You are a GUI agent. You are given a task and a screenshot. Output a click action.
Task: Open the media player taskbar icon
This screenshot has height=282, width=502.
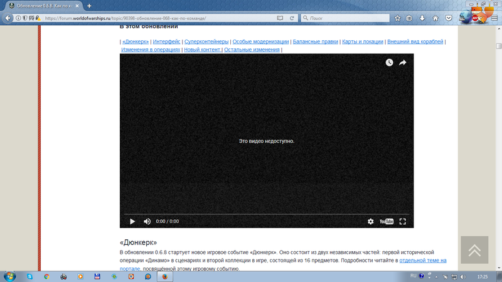tap(80, 276)
